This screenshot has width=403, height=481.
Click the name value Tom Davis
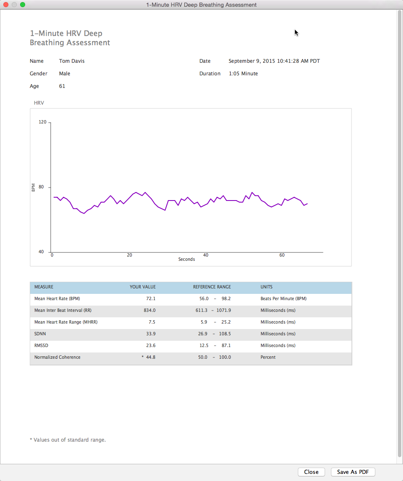(72, 61)
